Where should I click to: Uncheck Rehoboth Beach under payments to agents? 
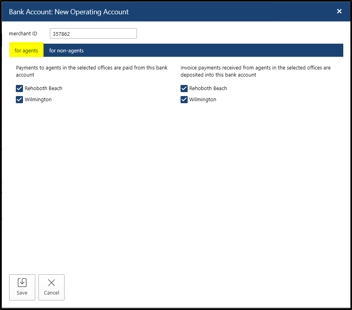pyautogui.click(x=19, y=89)
